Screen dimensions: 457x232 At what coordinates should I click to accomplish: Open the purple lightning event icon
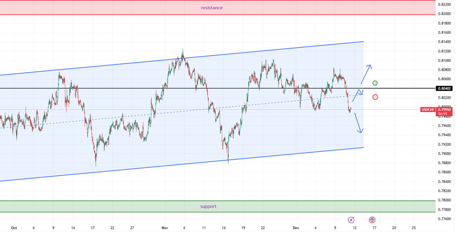point(351,220)
